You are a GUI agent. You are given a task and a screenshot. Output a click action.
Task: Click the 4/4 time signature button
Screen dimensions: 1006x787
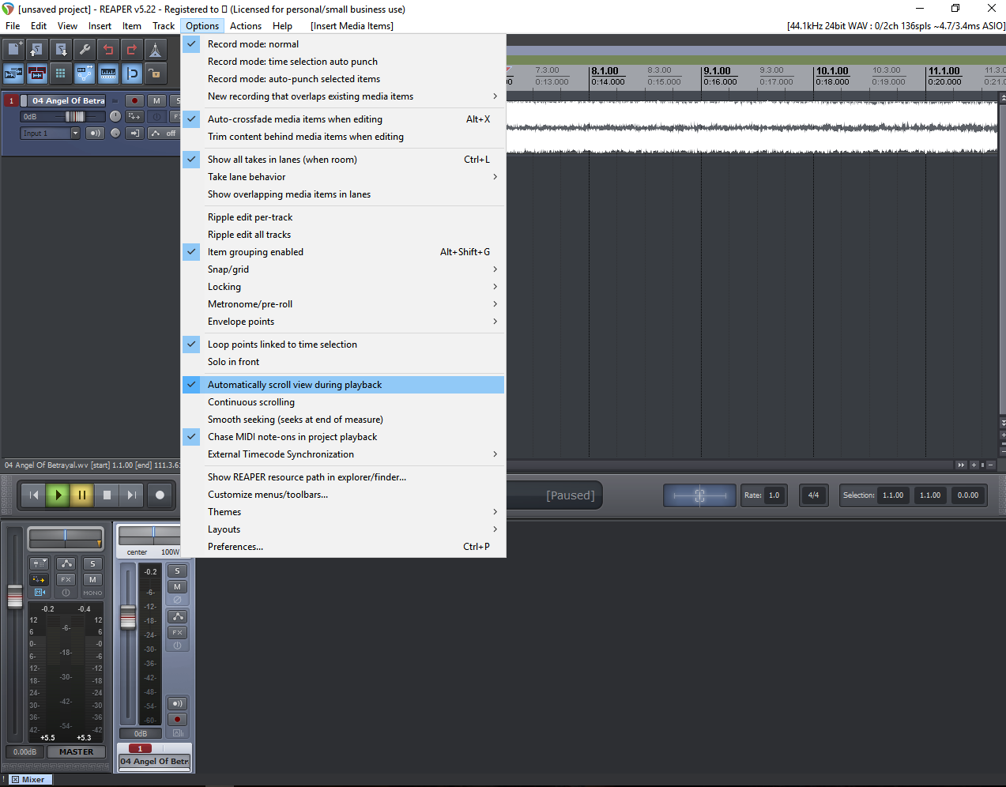[x=813, y=495]
